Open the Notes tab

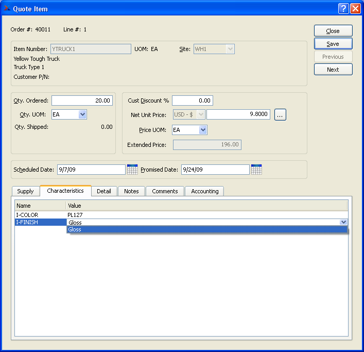point(131,191)
